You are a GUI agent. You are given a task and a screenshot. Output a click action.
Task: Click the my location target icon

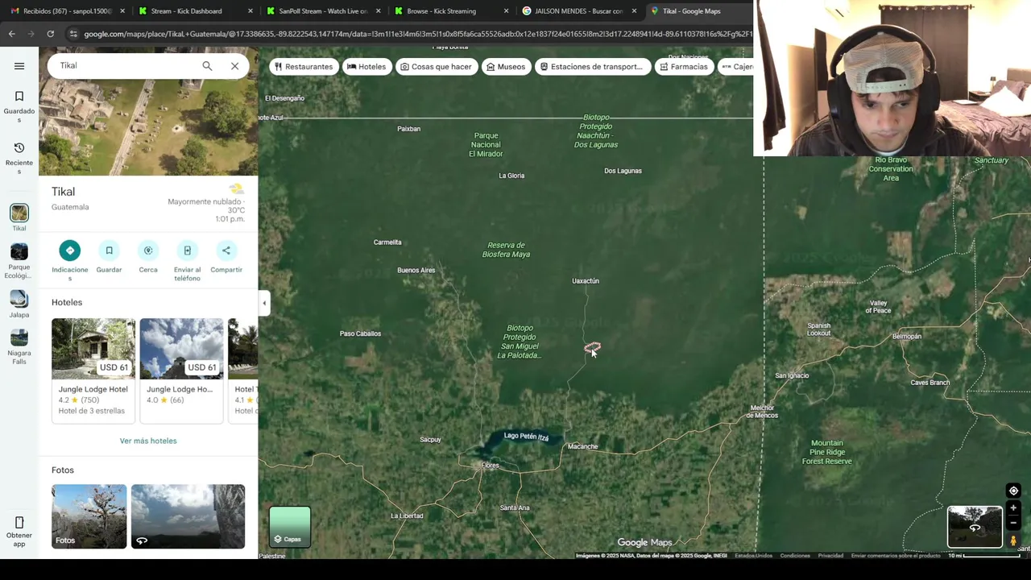[x=1013, y=491]
